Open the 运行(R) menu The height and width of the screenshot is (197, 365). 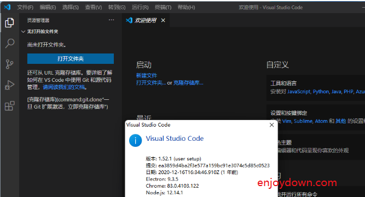[x=140, y=8]
